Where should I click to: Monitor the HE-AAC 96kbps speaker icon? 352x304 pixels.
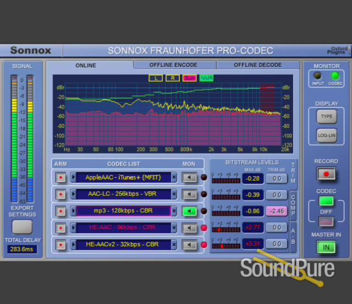tap(189, 228)
